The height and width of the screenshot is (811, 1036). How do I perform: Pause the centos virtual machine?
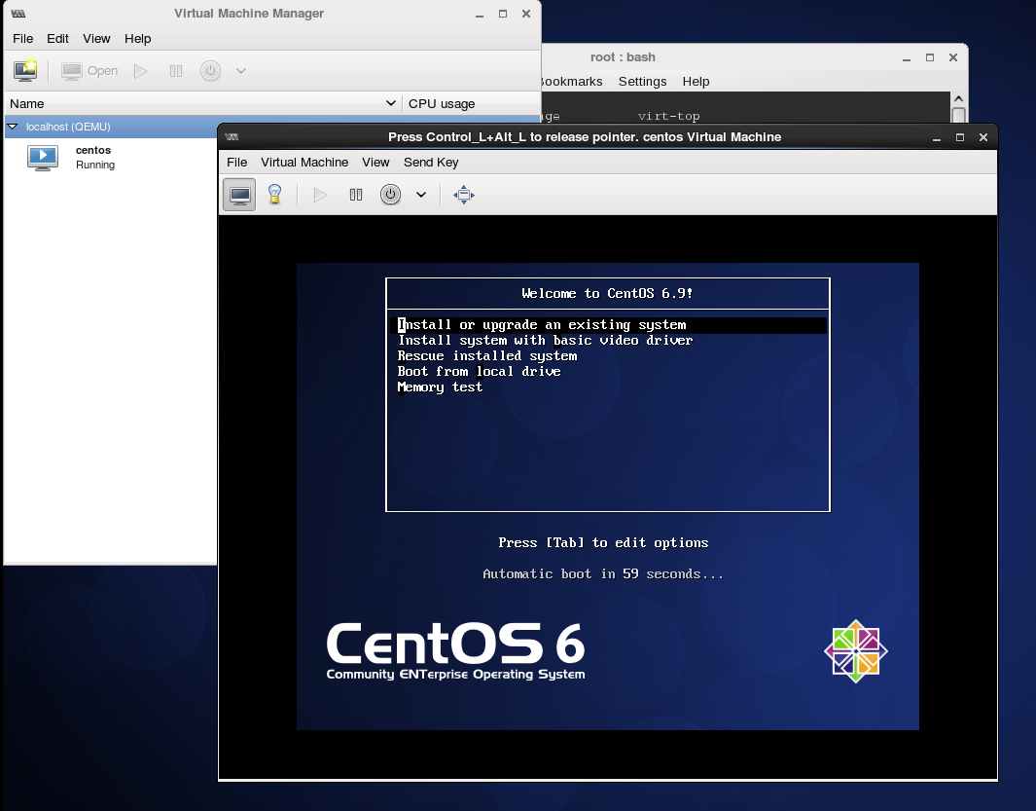(x=356, y=195)
